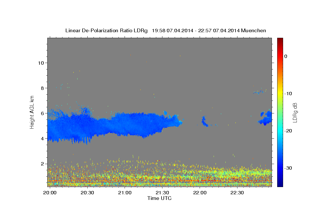Click the blue cloud patch at right edge near 6 km

click(x=265, y=118)
